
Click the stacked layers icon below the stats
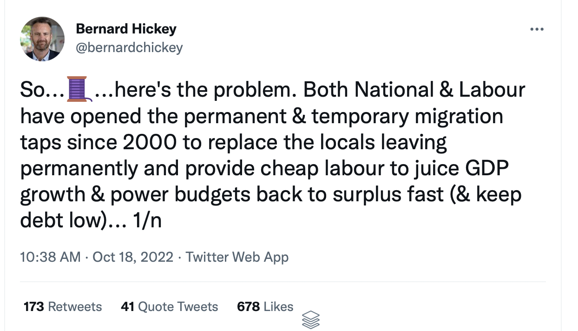[x=311, y=320]
